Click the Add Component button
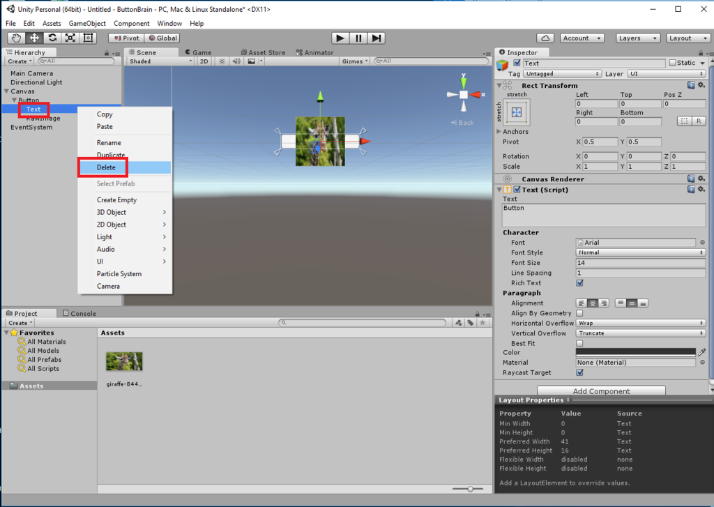This screenshot has height=507, width=714. (601, 391)
